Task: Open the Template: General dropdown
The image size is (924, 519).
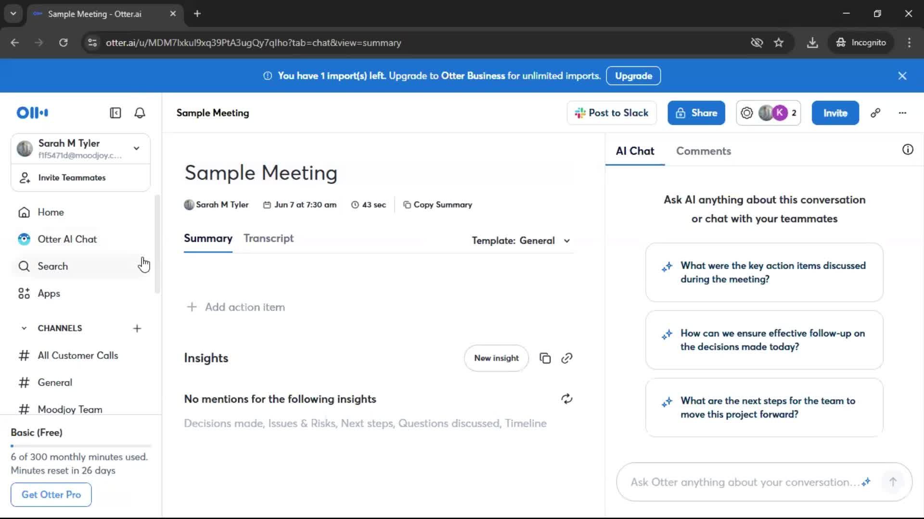Action: tap(521, 241)
